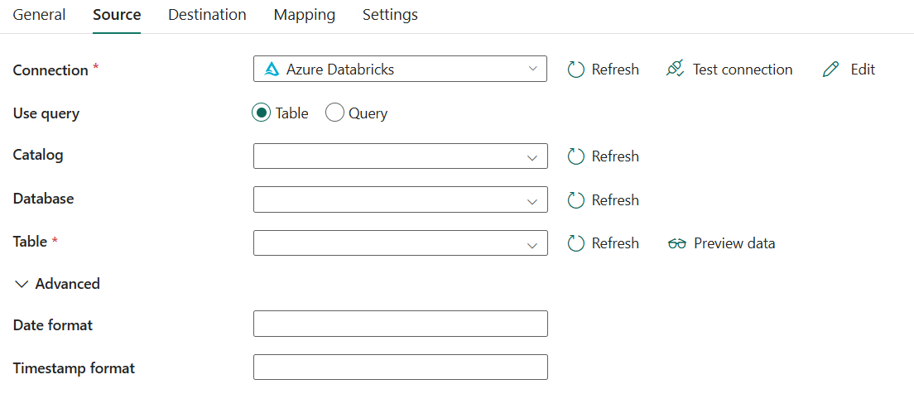Open the Catalog dropdown

point(401,156)
